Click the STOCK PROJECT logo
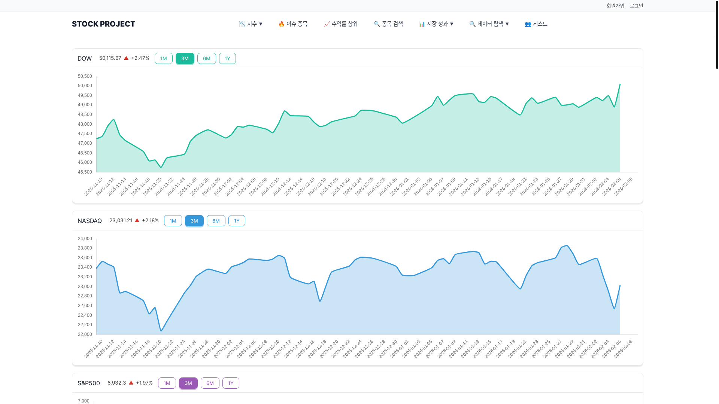The width and height of the screenshot is (719, 404). click(x=103, y=24)
